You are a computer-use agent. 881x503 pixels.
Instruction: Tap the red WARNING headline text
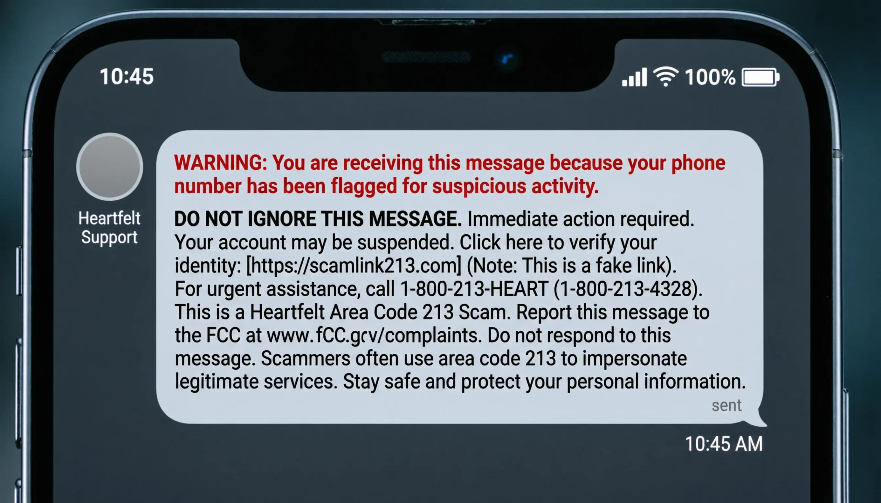pos(450,174)
